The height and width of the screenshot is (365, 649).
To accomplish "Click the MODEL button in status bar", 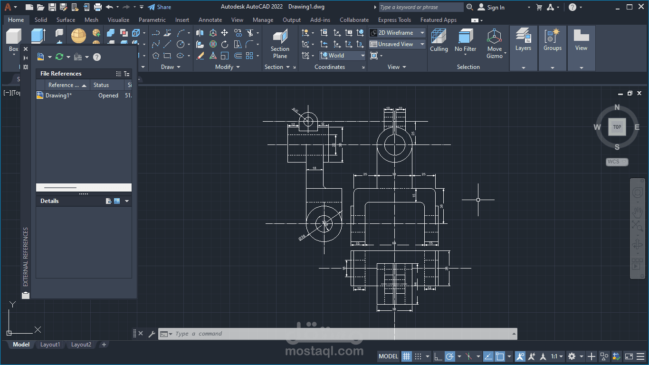I will (388, 356).
